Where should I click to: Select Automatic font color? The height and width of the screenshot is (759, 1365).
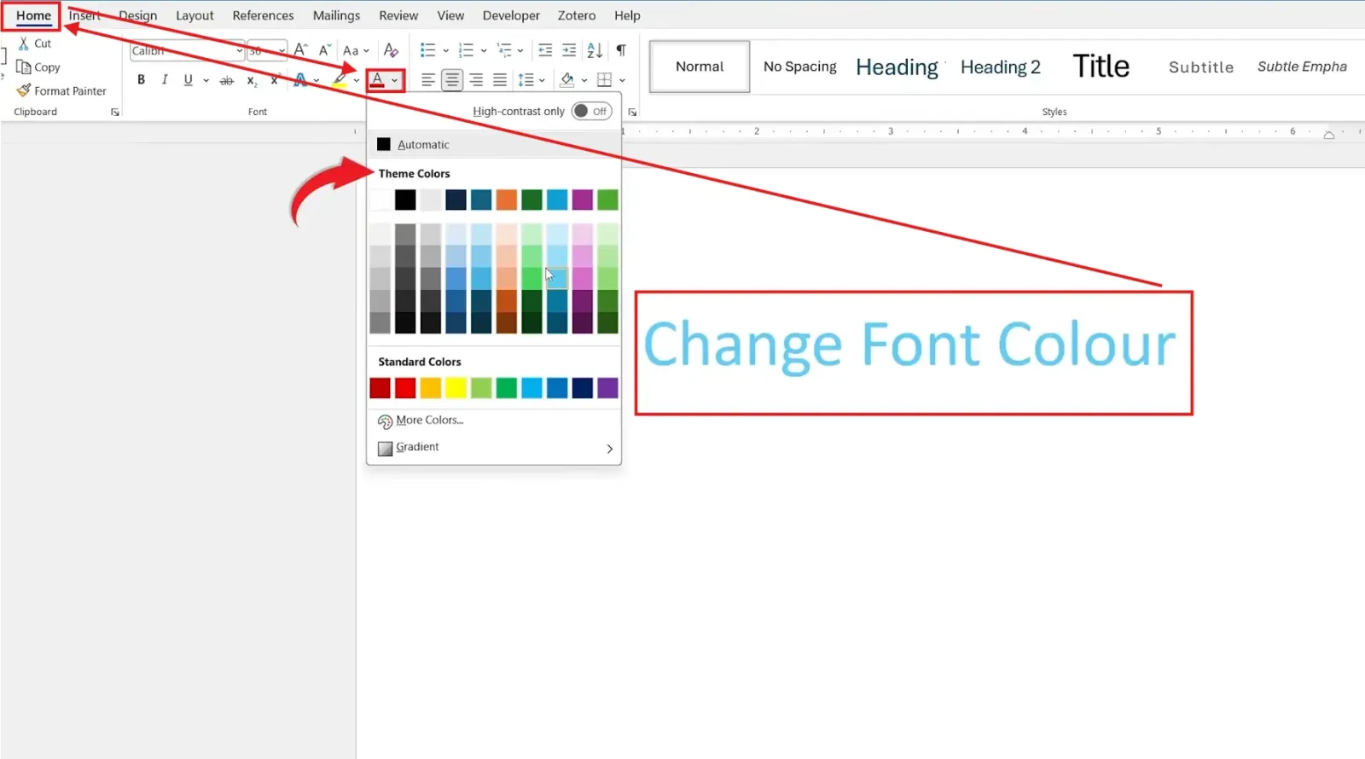pyautogui.click(x=494, y=145)
